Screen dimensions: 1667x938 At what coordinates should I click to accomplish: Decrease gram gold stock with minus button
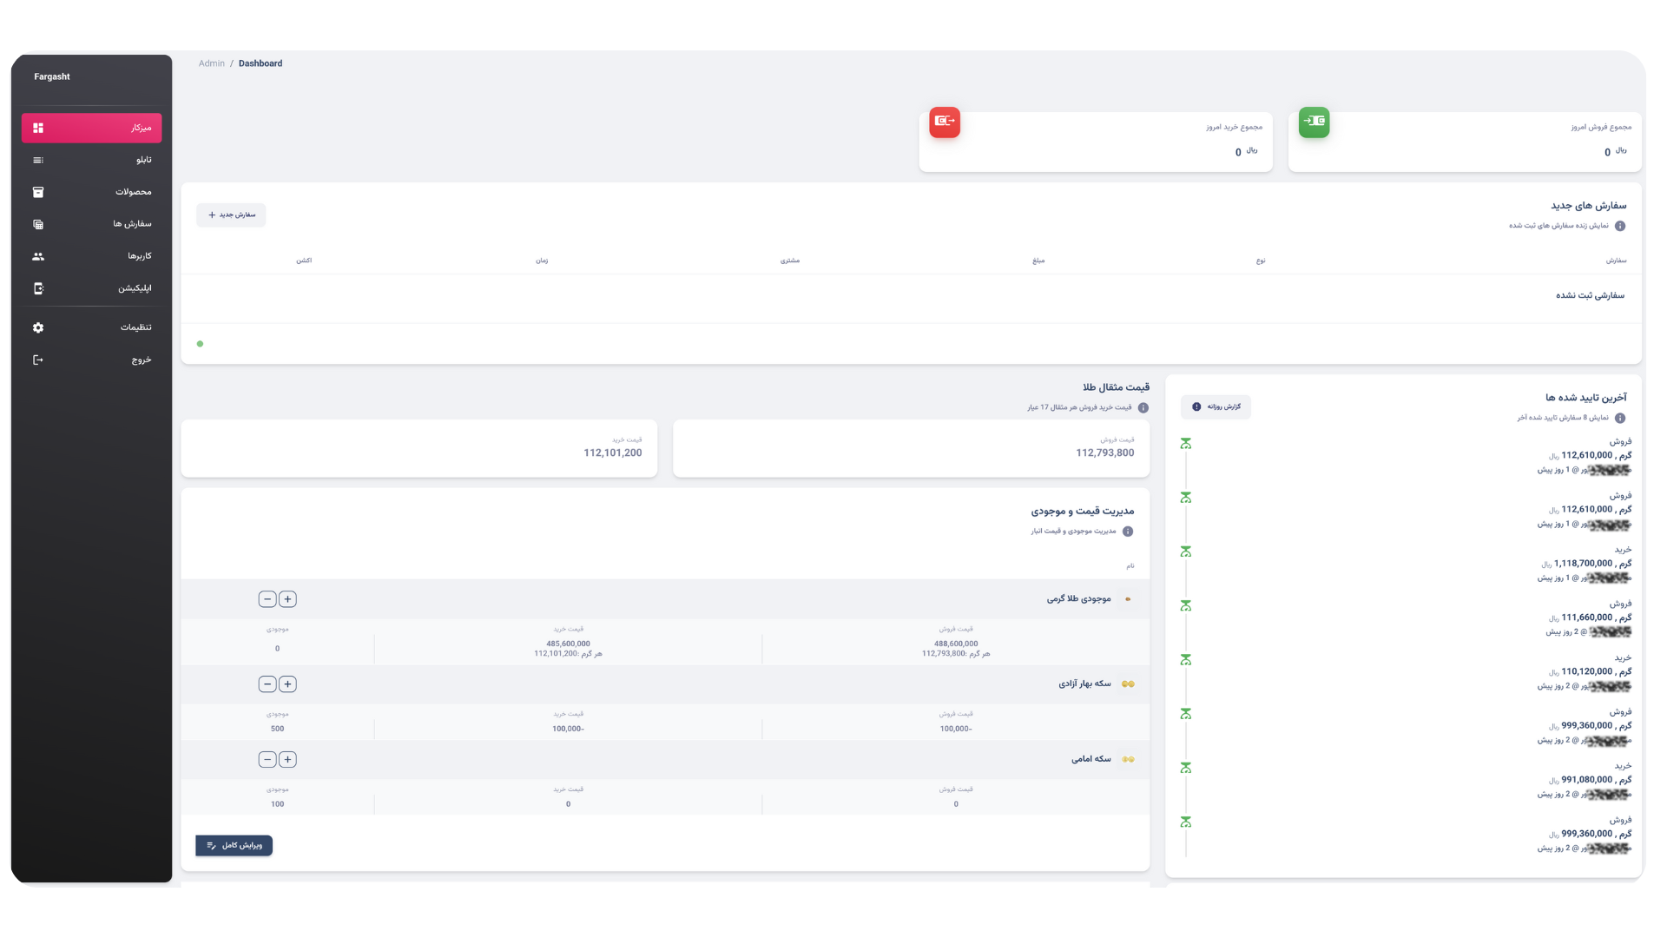click(x=267, y=599)
